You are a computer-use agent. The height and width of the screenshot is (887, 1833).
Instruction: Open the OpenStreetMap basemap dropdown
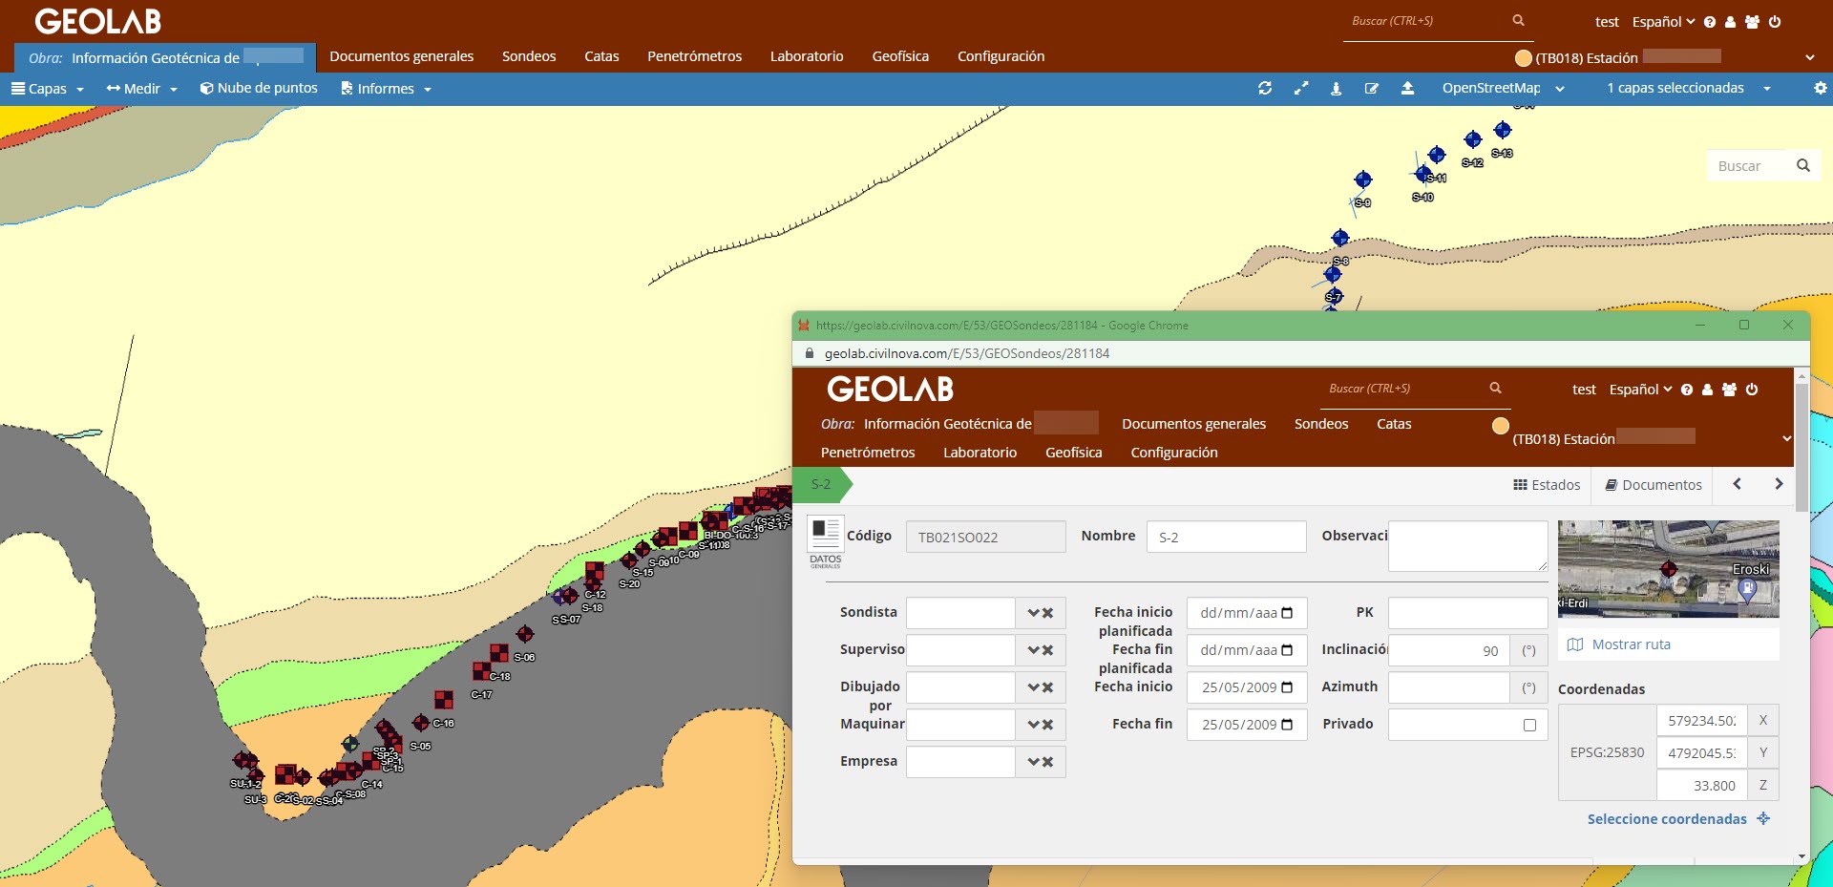pos(1503,88)
